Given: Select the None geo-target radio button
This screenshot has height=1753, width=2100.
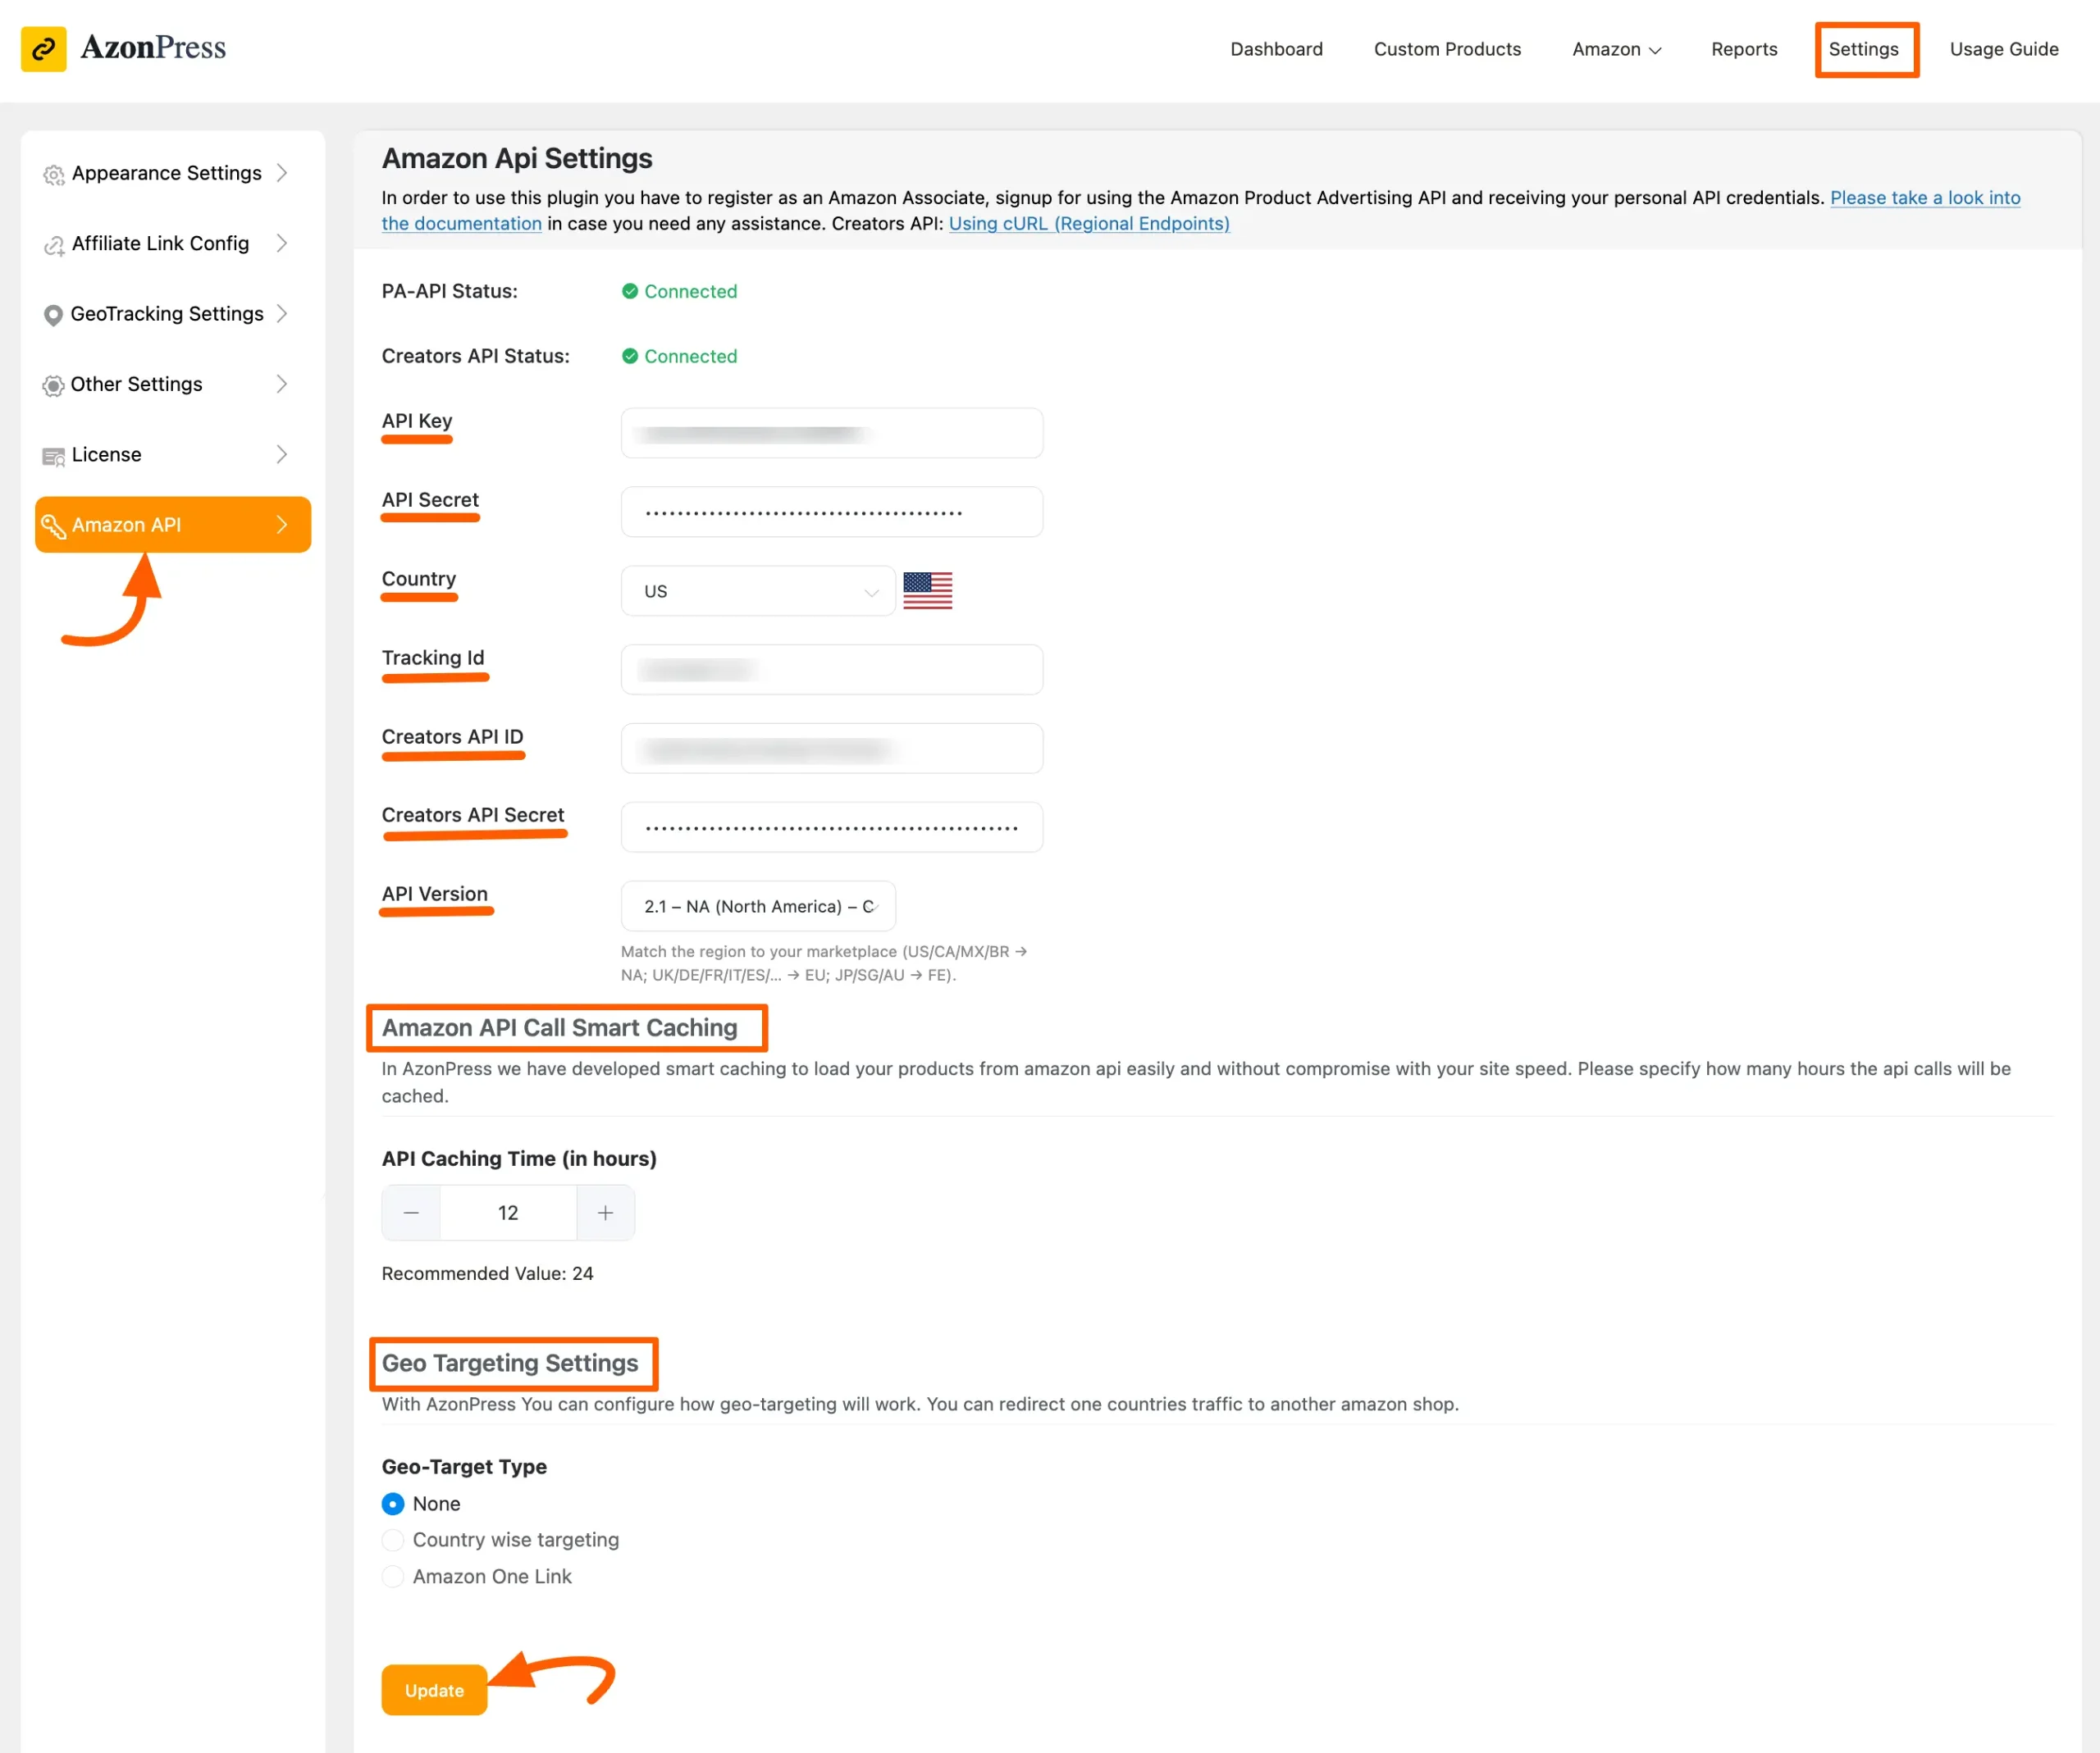Looking at the screenshot, I should [393, 1504].
